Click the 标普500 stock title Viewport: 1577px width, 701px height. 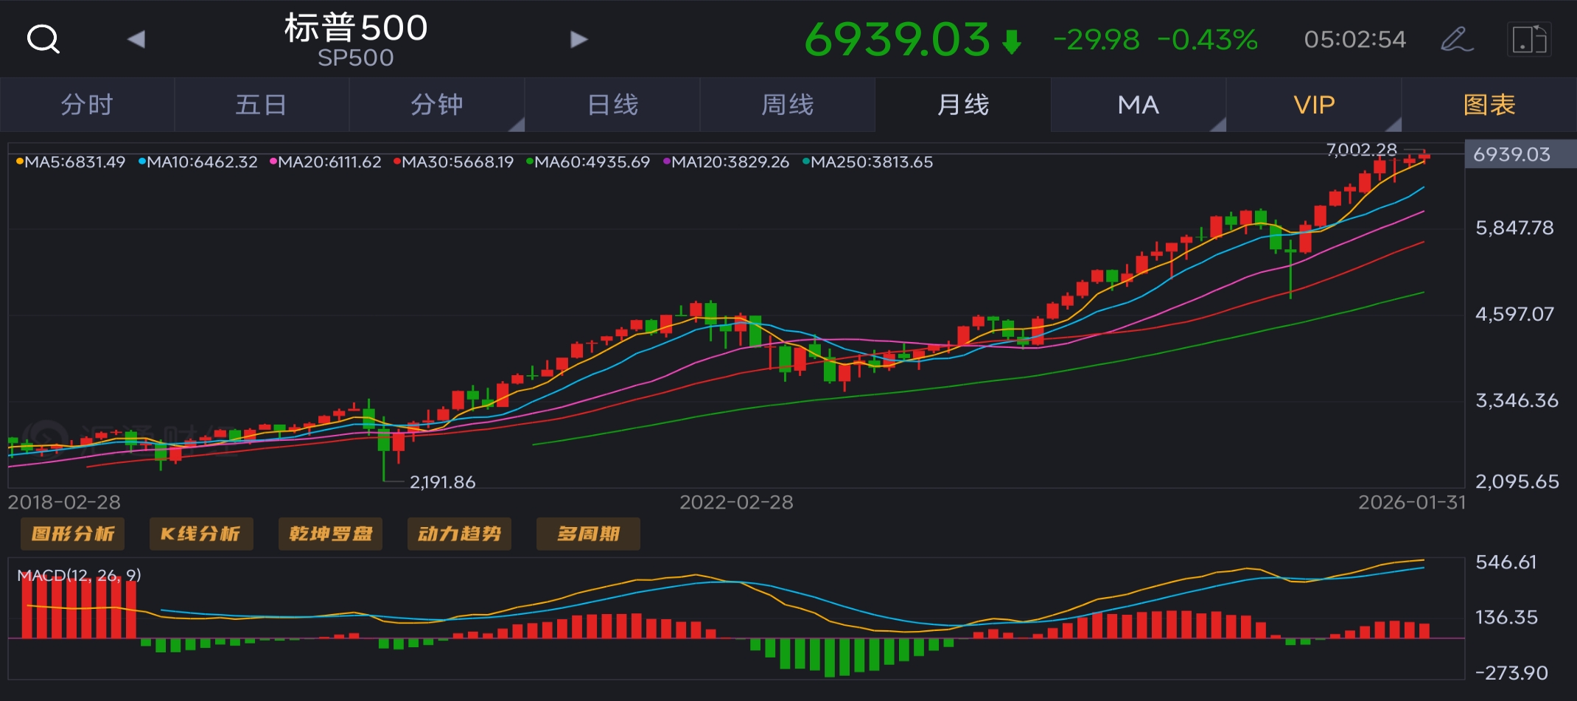pos(356,28)
